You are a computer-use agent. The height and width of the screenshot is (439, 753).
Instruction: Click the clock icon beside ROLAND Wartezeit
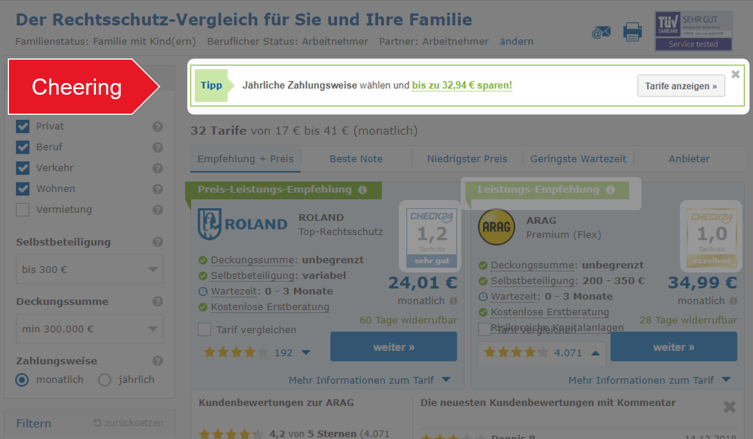[203, 291]
